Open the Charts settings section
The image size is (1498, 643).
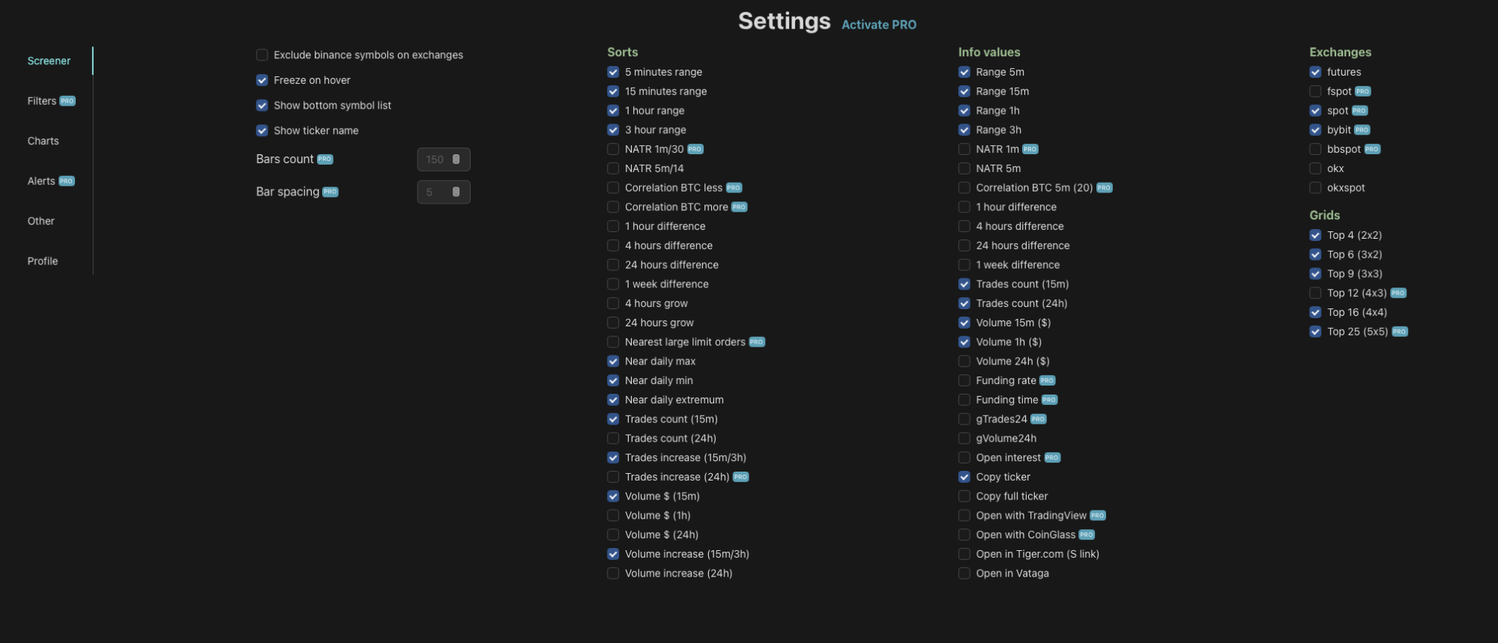tap(43, 141)
